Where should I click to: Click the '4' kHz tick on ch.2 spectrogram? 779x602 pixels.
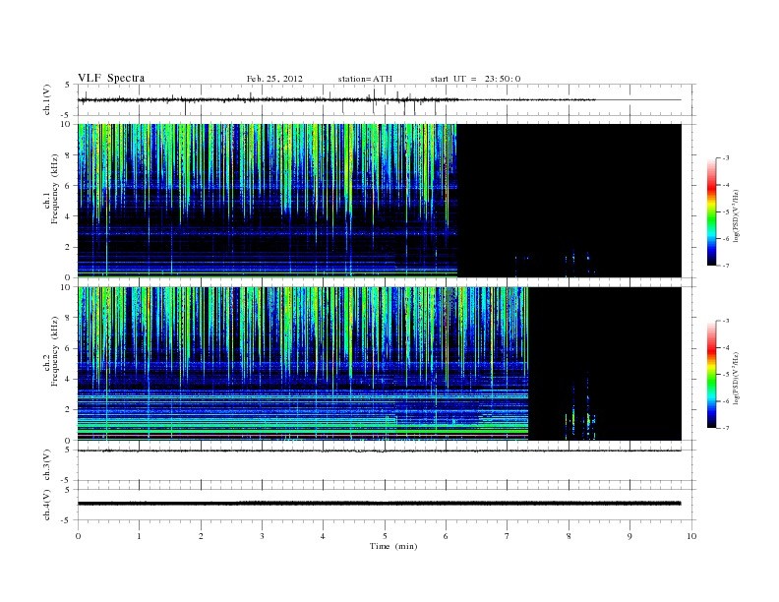point(68,379)
